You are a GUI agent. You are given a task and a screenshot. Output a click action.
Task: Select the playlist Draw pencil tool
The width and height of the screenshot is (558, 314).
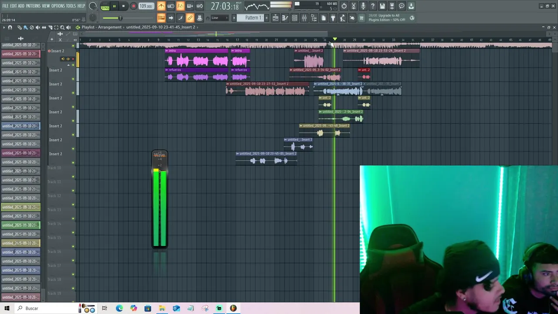point(19,27)
